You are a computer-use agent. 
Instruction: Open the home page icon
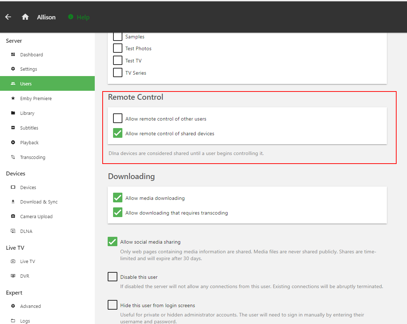pos(25,17)
